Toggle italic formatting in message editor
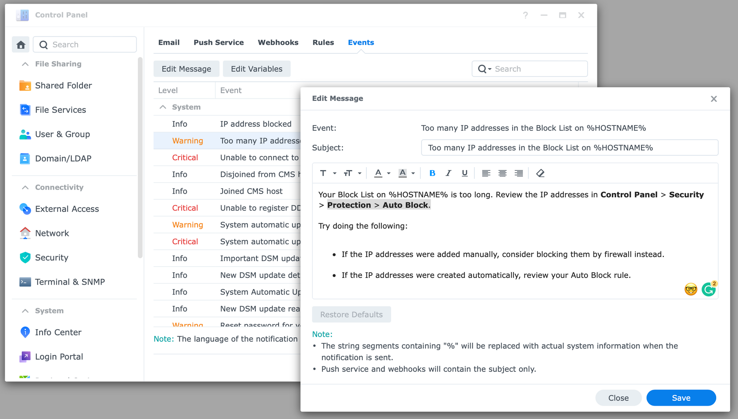Image resolution: width=738 pixels, height=419 pixels. click(448, 173)
